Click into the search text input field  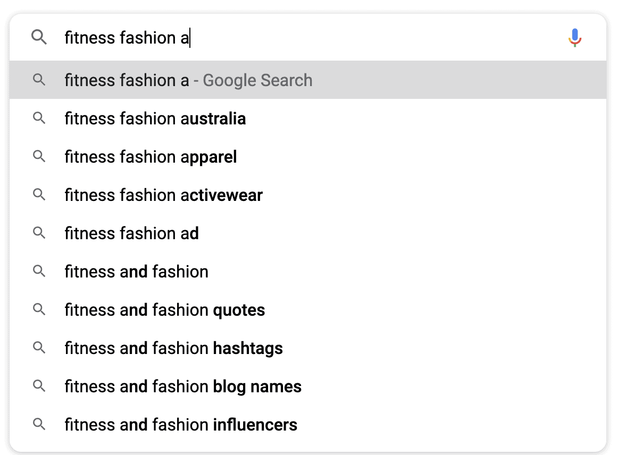319,38
